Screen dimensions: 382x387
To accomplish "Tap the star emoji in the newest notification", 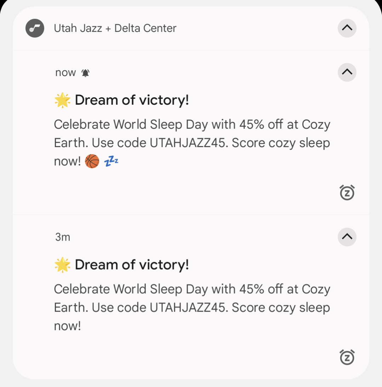I will [62, 100].
